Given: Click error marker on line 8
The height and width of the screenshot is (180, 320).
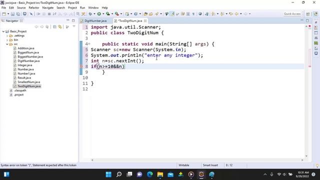Looking at the screenshot, I should click(x=81, y=66).
